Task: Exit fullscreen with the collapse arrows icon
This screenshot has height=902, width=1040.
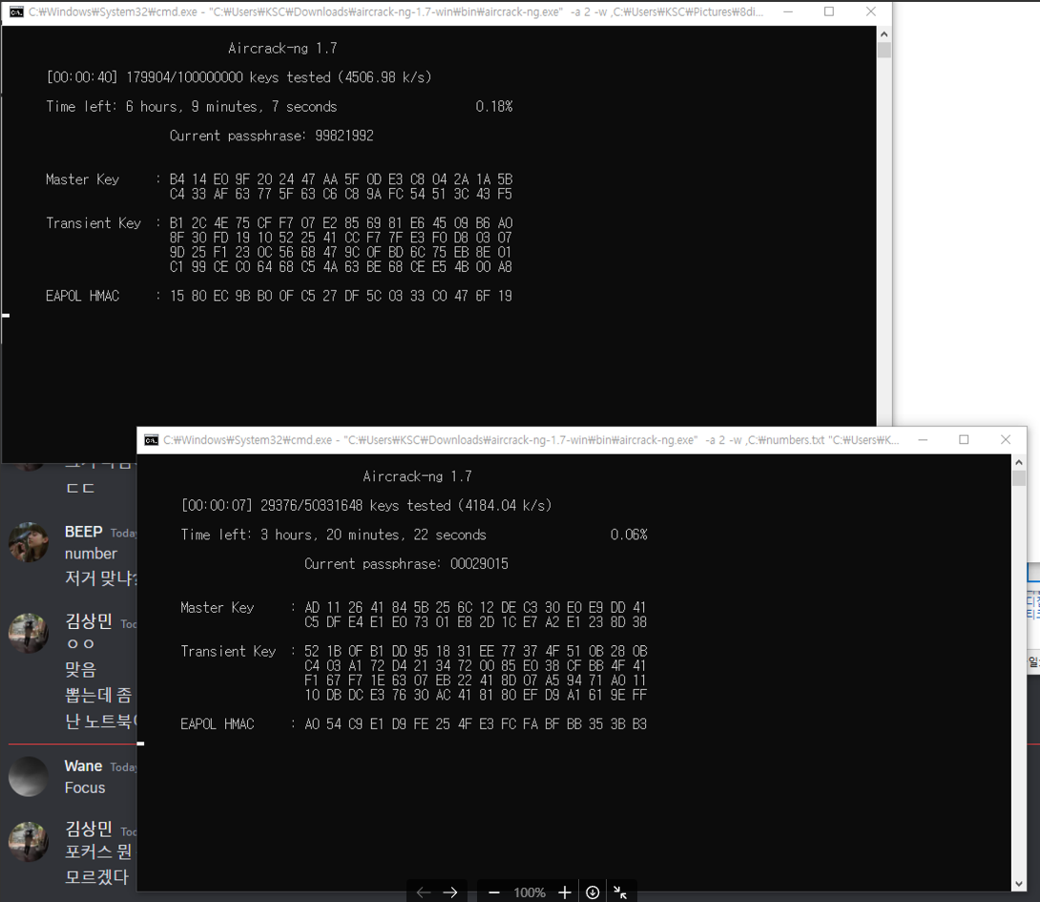Action: point(620,892)
